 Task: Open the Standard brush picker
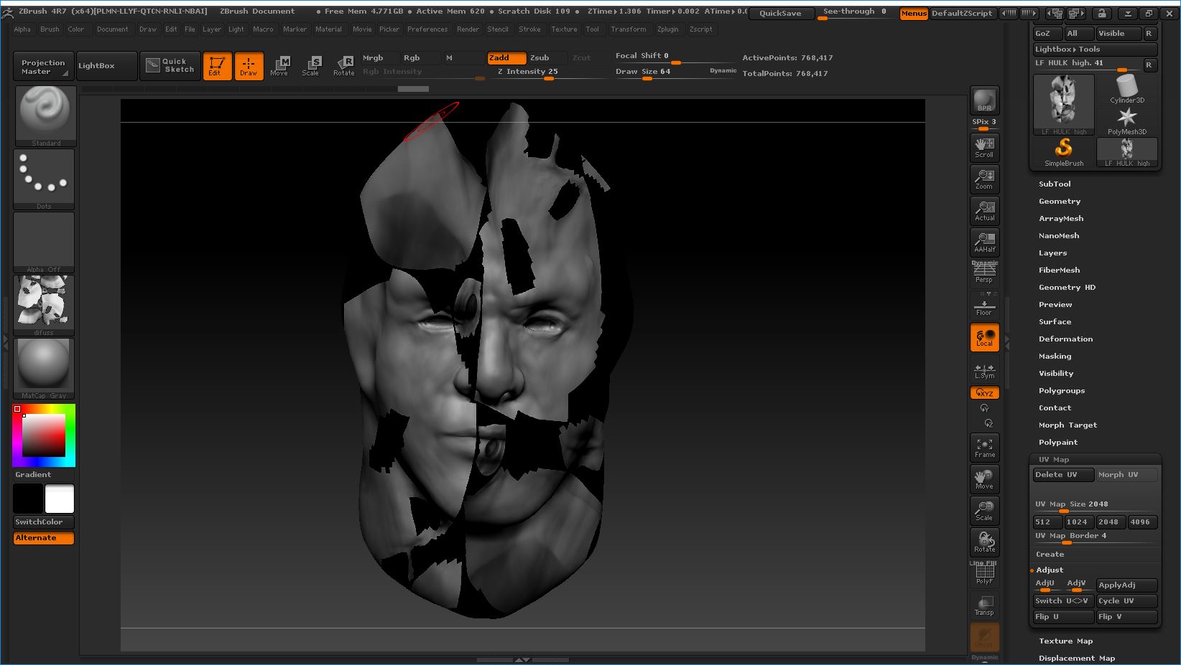(x=45, y=116)
